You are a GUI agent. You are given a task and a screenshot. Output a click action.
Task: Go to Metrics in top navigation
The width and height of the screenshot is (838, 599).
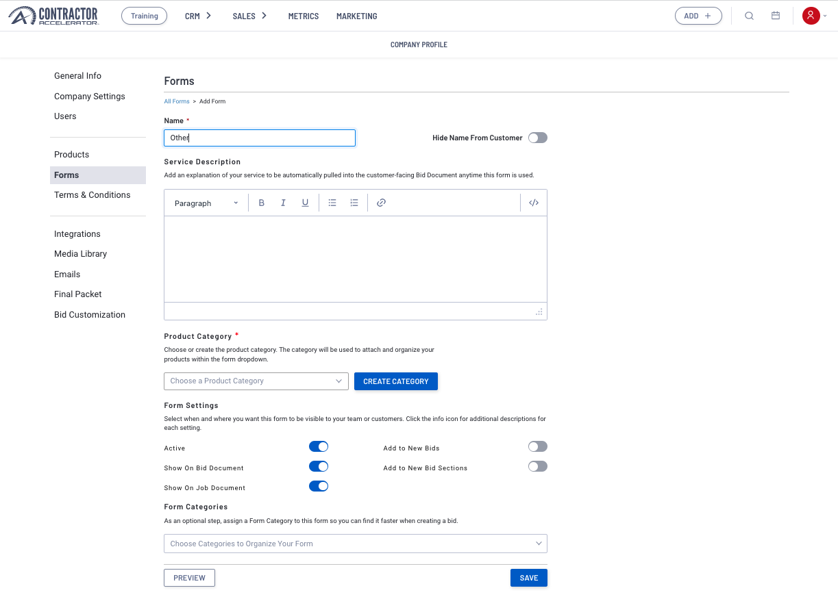tap(304, 16)
